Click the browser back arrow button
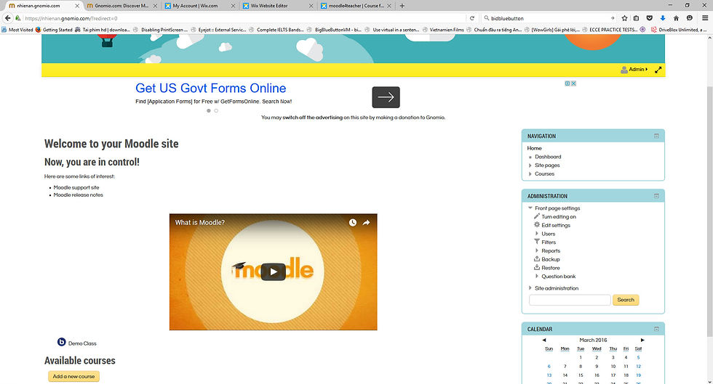The width and height of the screenshot is (713, 384). pos(8,18)
